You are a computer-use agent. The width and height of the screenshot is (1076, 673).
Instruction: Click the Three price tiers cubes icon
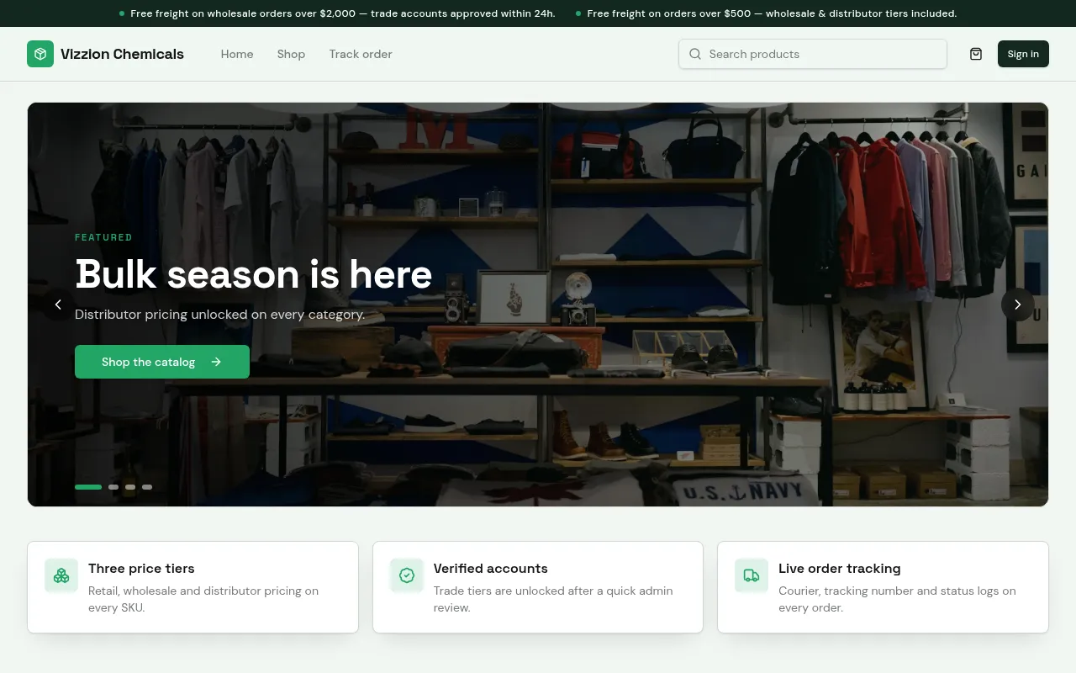(61, 575)
